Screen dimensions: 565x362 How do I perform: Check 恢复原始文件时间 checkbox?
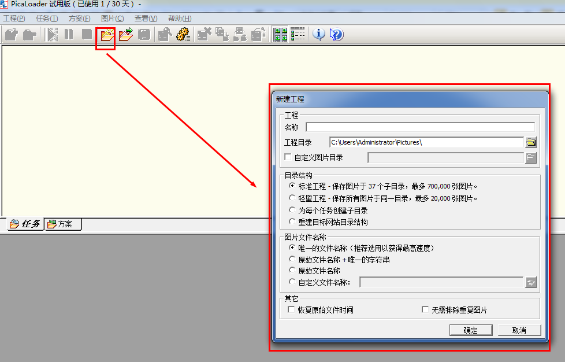tap(291, 310)
